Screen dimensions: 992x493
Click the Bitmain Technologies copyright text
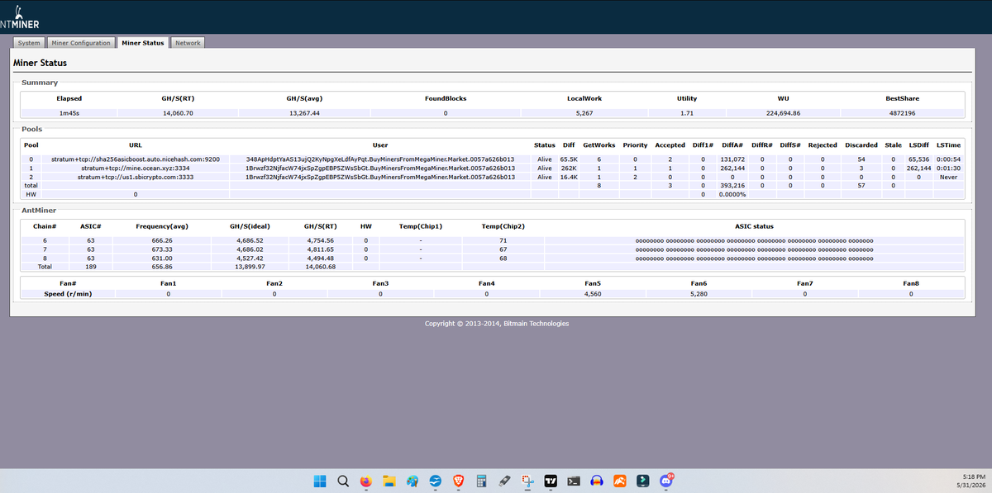tap(496, 324)
